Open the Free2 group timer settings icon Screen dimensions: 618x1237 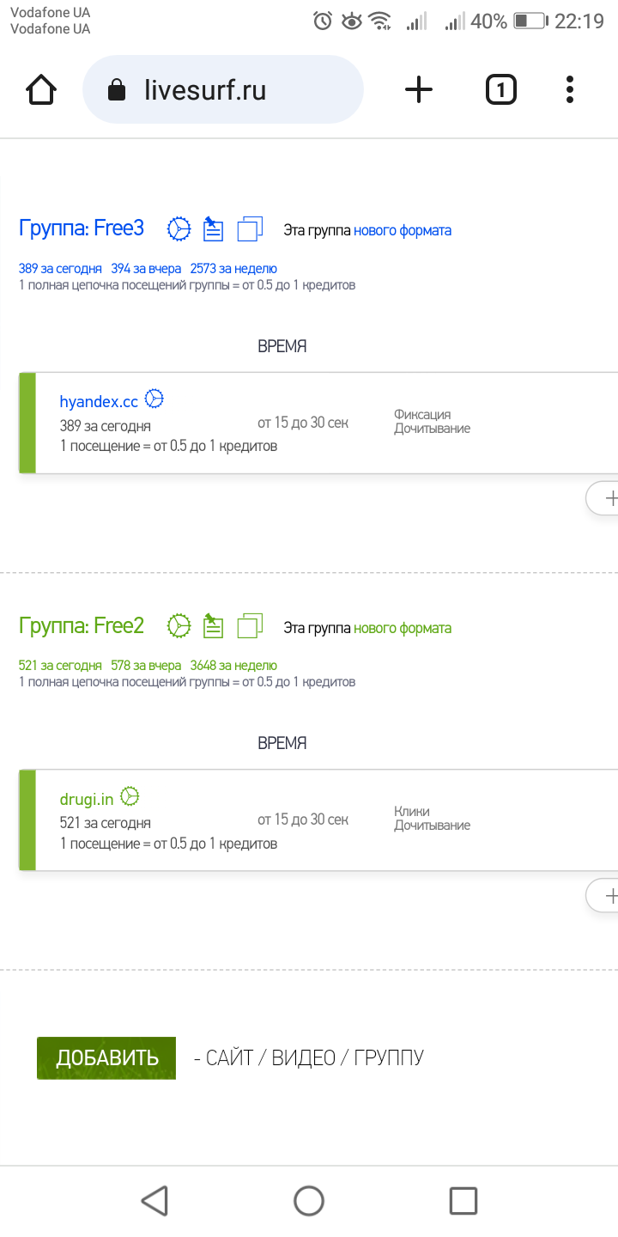(179, 625)
